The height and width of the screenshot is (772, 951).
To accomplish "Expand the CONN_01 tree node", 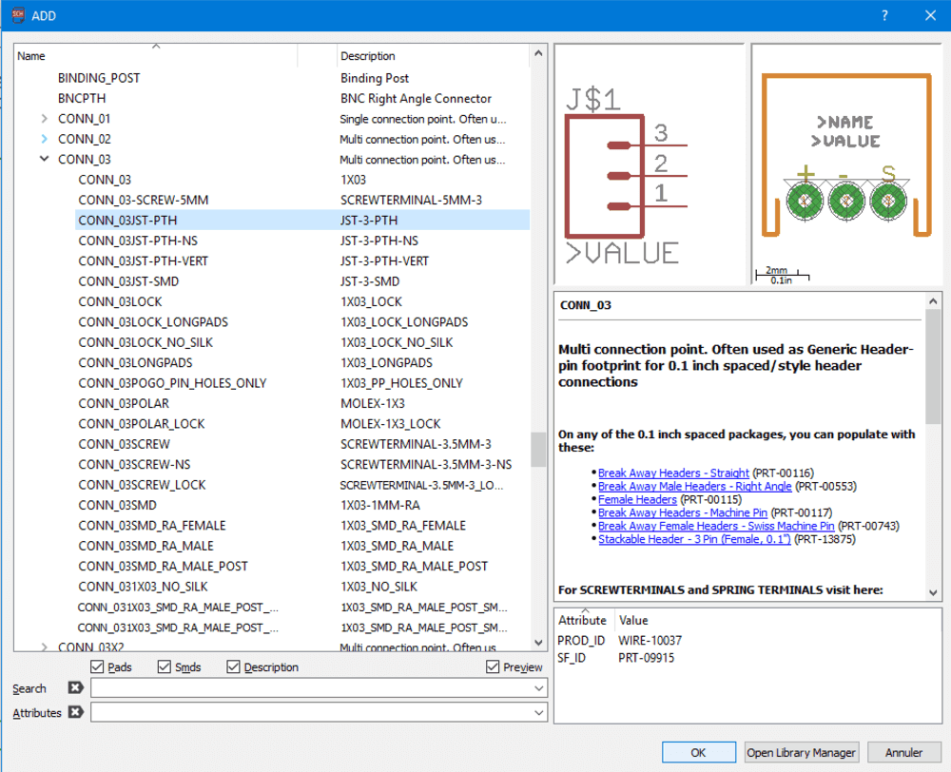I will click(x=45, y=118).
